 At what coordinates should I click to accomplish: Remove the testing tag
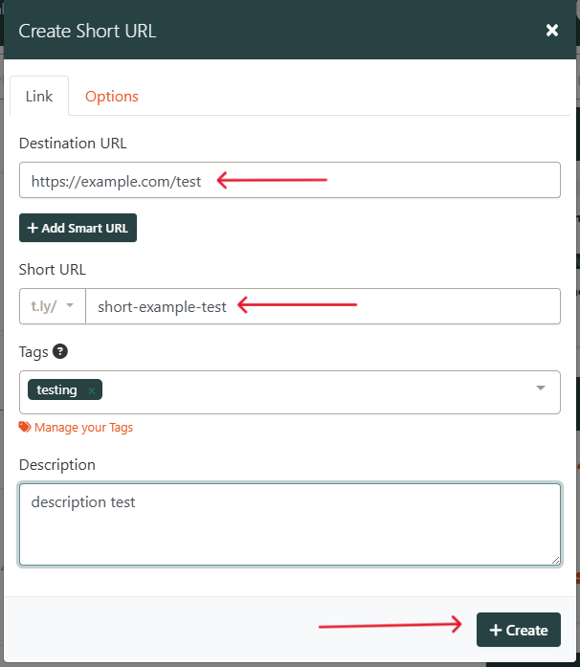[92, 390]
